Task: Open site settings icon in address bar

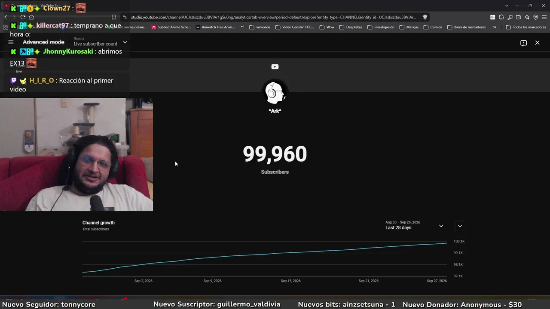Action: [x=125, y=17]
